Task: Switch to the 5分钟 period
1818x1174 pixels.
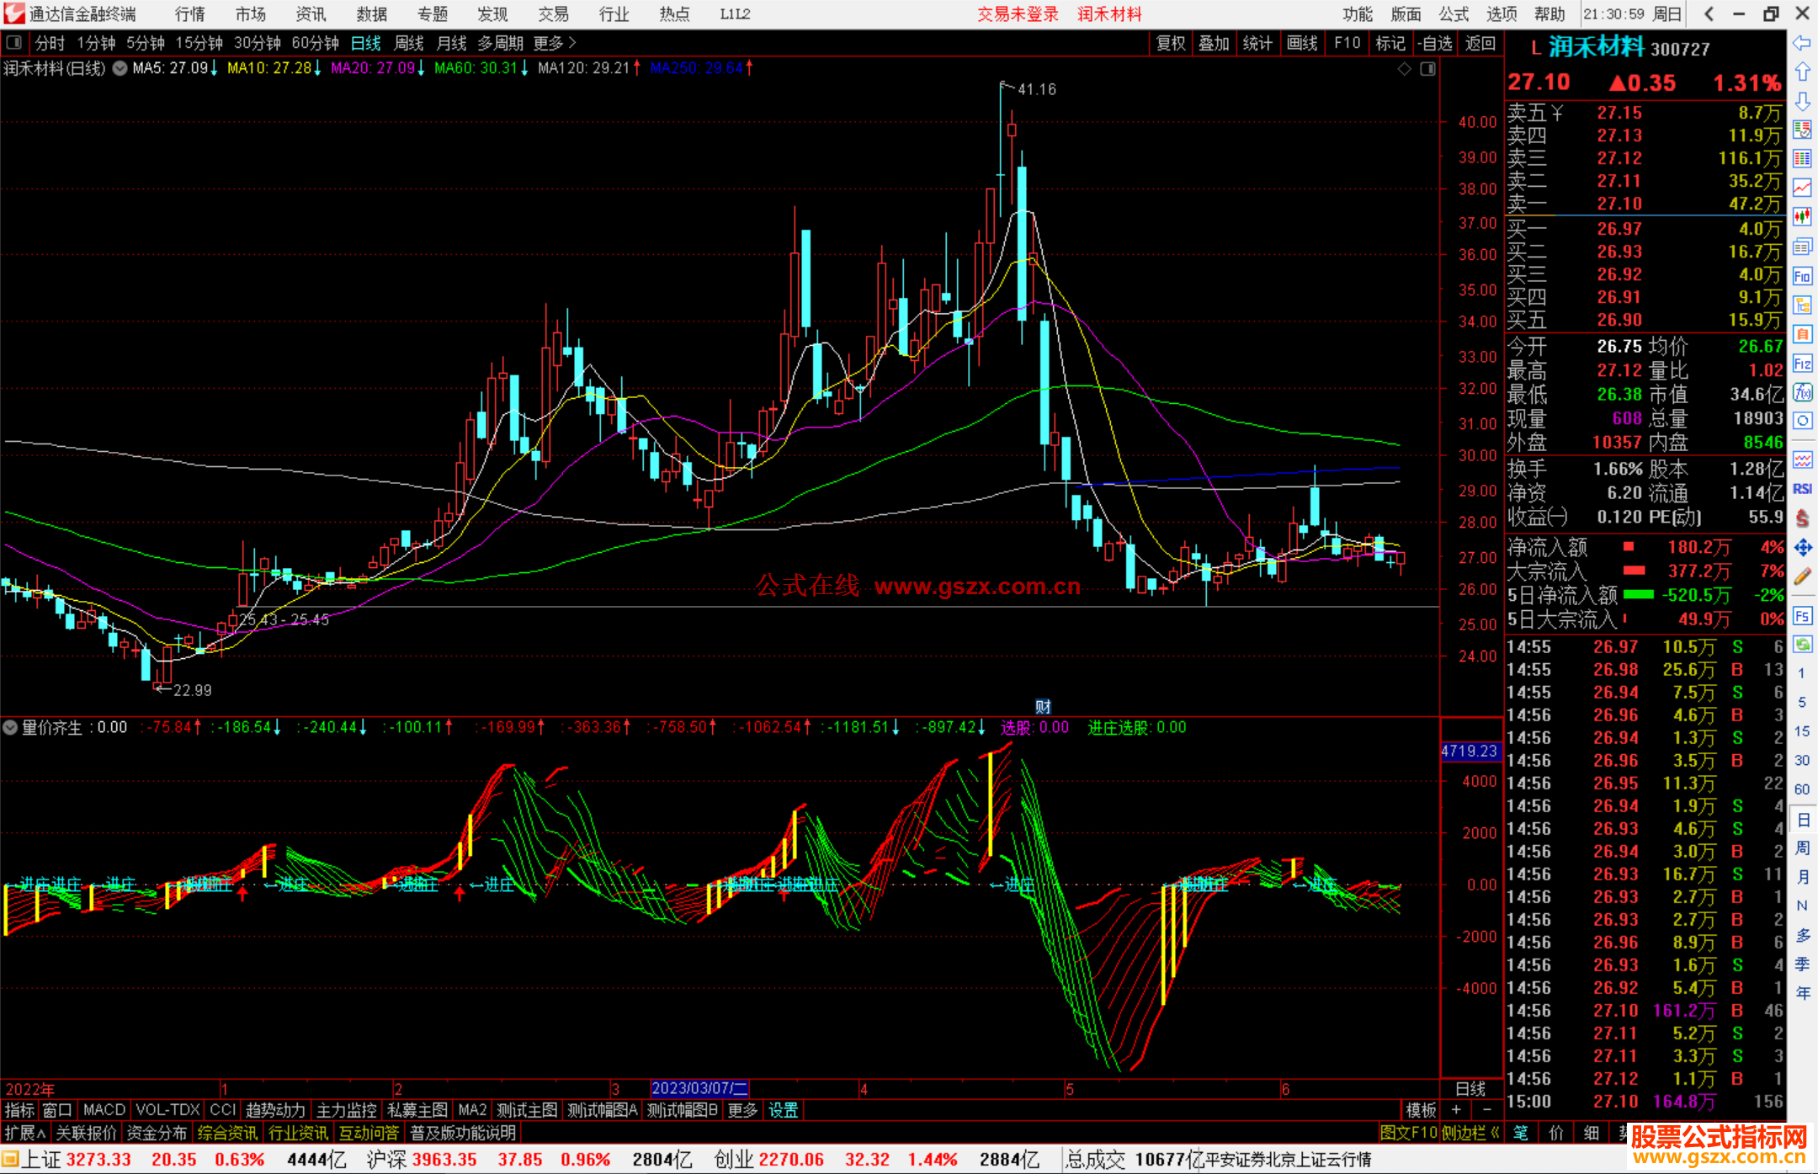Action: click(x=146, y=43)
